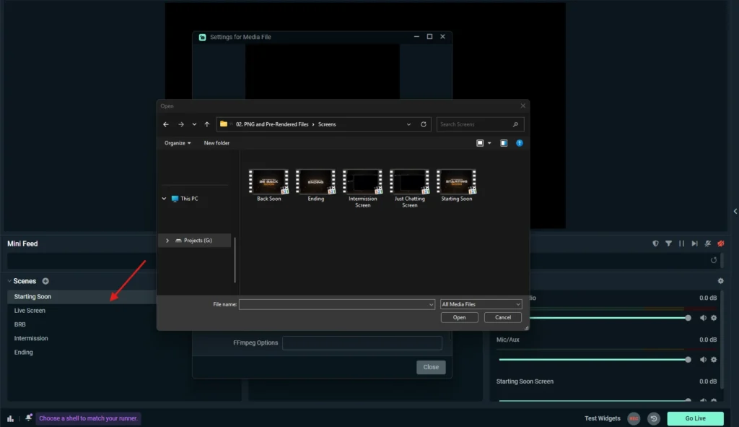Image resolution: width=739 pixels, height=427 pixels.
Task: Pause the Mini Feed event queue
Action: click(x=681, y=243)
